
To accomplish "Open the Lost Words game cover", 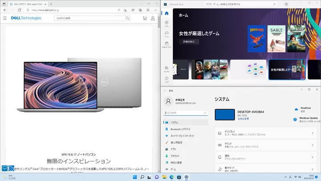I will coord(296,39).
